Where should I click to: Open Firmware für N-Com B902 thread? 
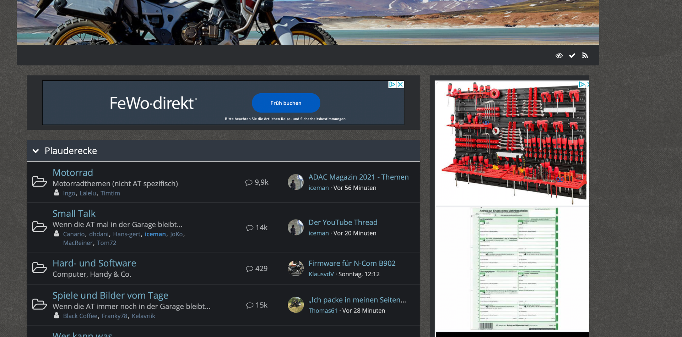pos(352,263)
